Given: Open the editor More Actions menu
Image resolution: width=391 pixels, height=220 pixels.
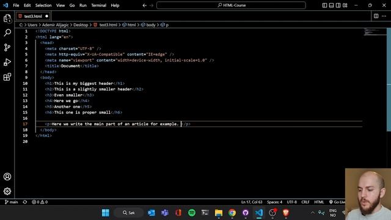Looking at the screenshot, I should tap(384, 16).
